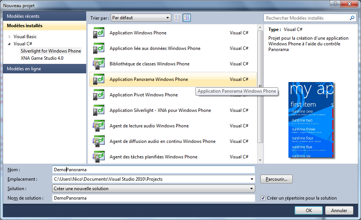Click the Parcourir... button
Image resolution: width=361 pixels, height=220 pixels.
(276, 179)
